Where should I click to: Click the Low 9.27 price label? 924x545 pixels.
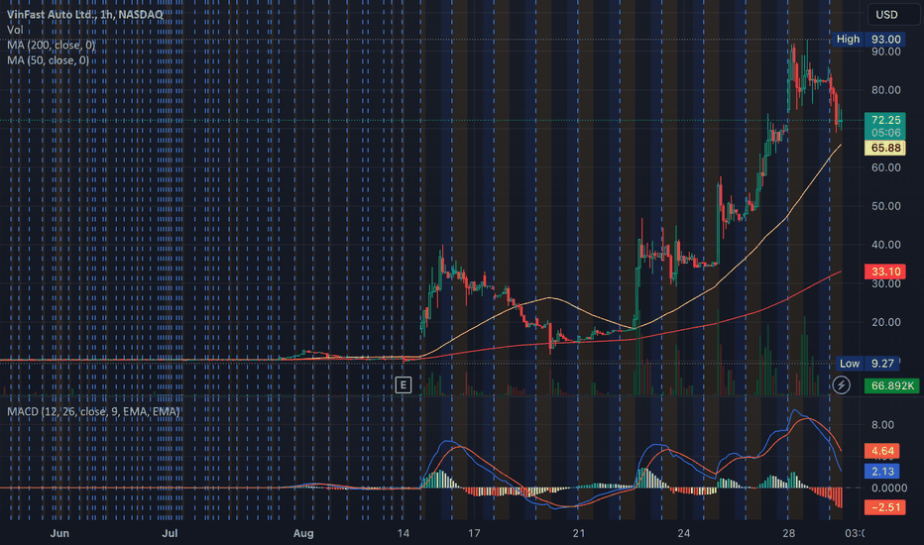point(867,364)
